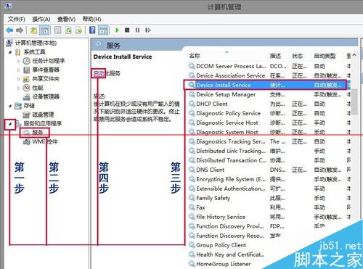Collapse the 服务和应用程序 tree node
This screenshot has height=269, width=363.
(x=10, y=124)
